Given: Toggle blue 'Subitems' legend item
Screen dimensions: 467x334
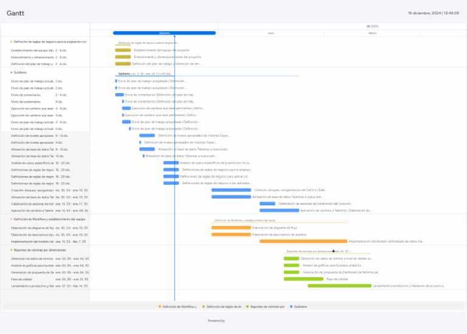Looking at the screenshot, I should click(x=299, y=307).
